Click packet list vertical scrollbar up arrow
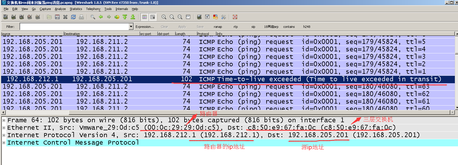This screenshot has height=165, width=458. point(456,34)
